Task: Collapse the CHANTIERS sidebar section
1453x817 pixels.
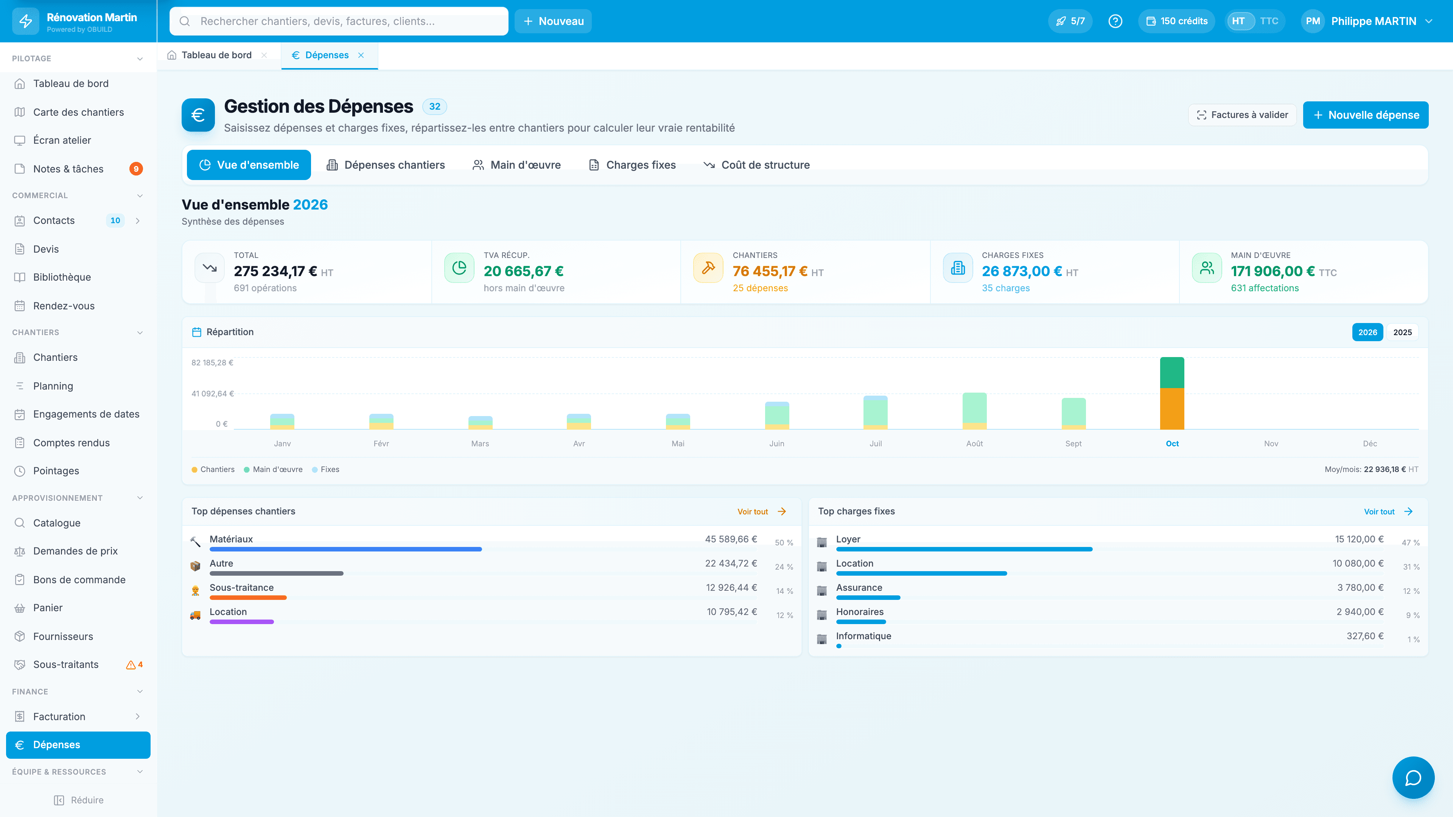Action: tap(140, 333)
